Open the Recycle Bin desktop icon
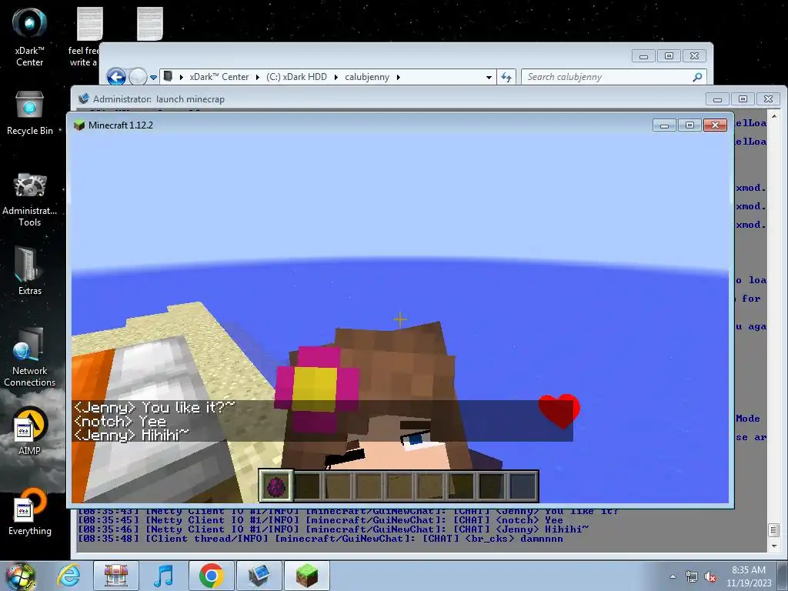Viewport: 788px width, 591px height. click(x=30, y=113)
